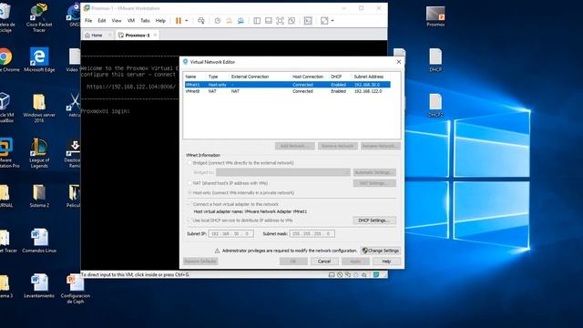Click the Restore Defaults button

(200, 261)
